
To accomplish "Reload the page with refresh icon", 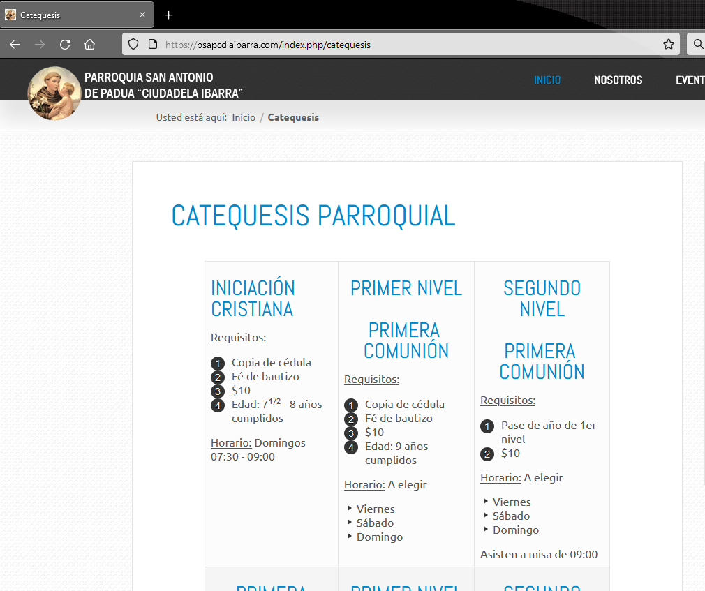I will tap(65, 45).
